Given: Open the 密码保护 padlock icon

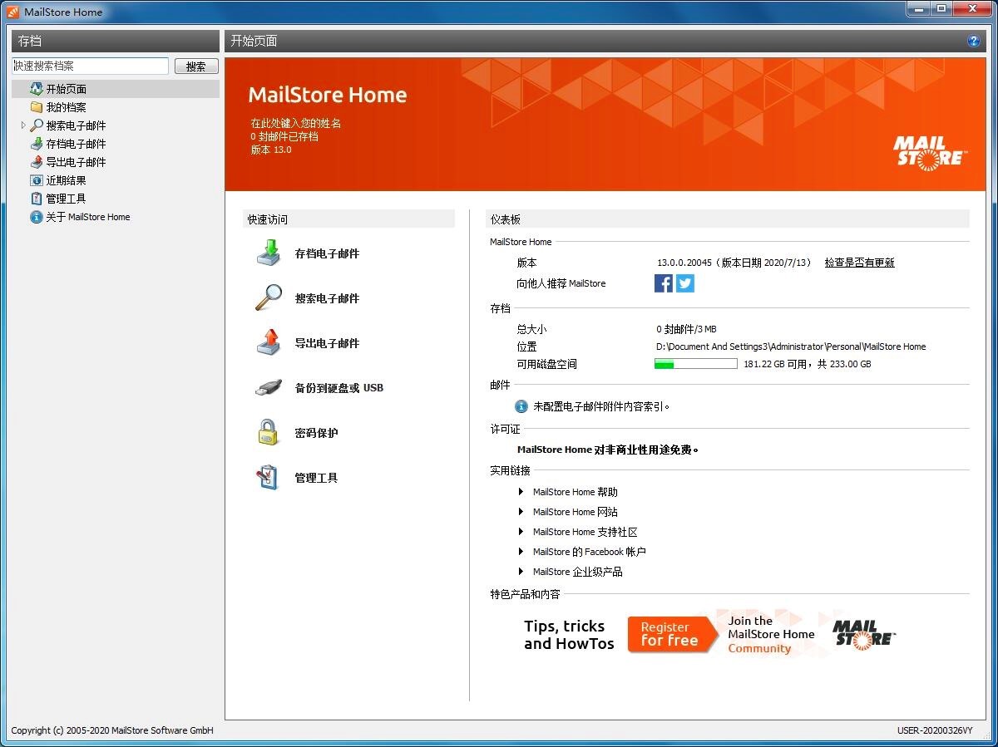Looking at the screenshot, I should tap(267, 432).
